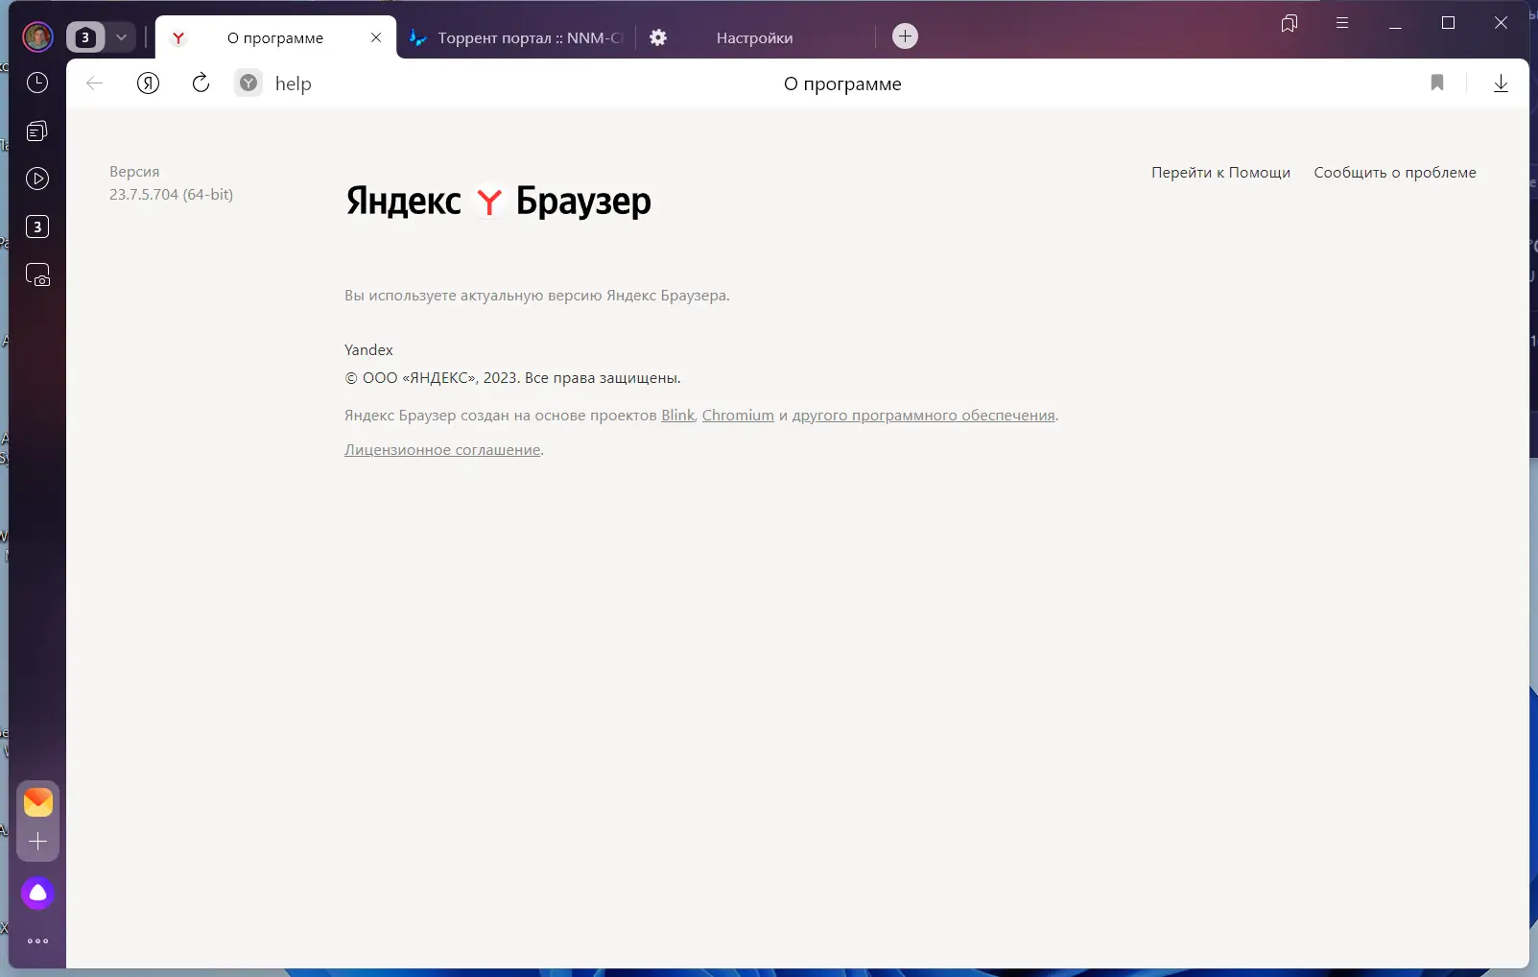Select the version text 23.7.5.704 (64-bit)
The image size is (1538, 977).
point(171,194)
